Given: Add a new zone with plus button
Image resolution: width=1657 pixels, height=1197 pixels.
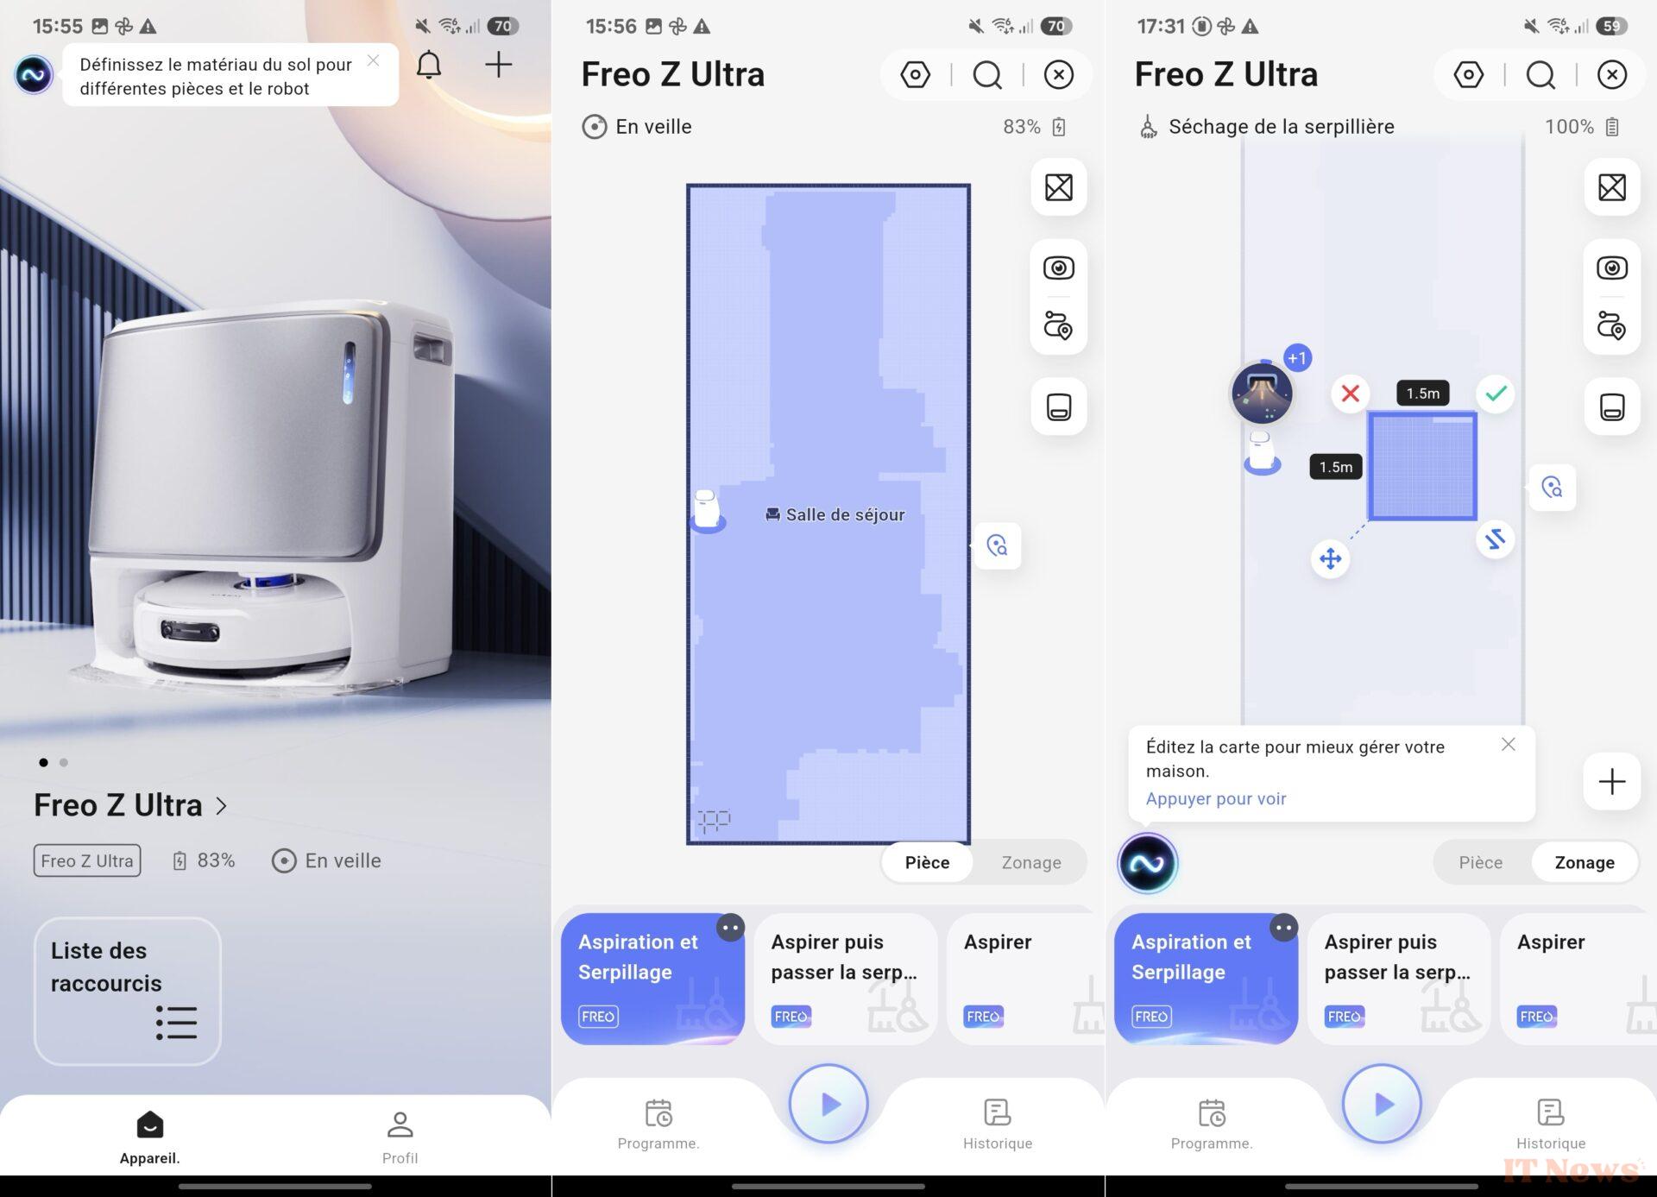Looking at the screenshot, I should pos(1612,782).
